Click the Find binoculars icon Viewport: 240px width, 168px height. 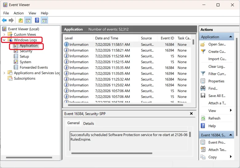click(203, 88)
